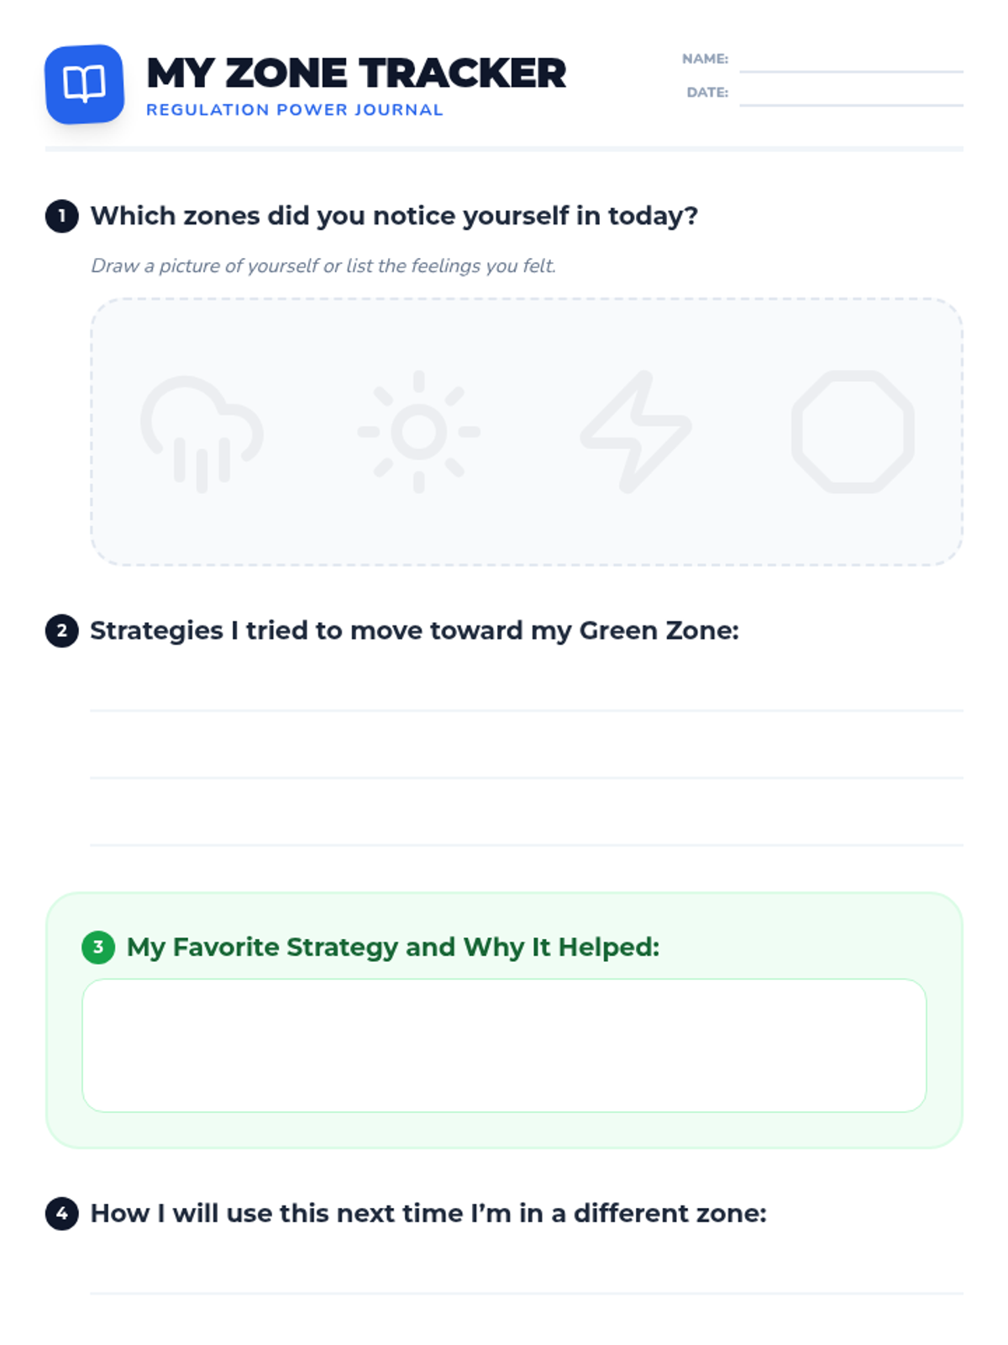Click the blue open-book journal icon
This screenshot has height=1345, width=1008.
84,84
